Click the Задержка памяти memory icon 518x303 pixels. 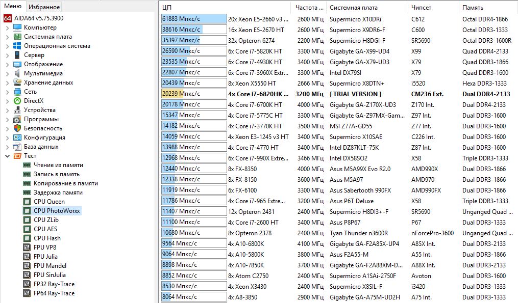coord(27,192)
